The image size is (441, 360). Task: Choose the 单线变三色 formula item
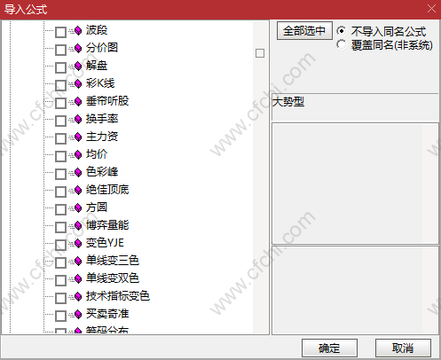click(113, 261)
